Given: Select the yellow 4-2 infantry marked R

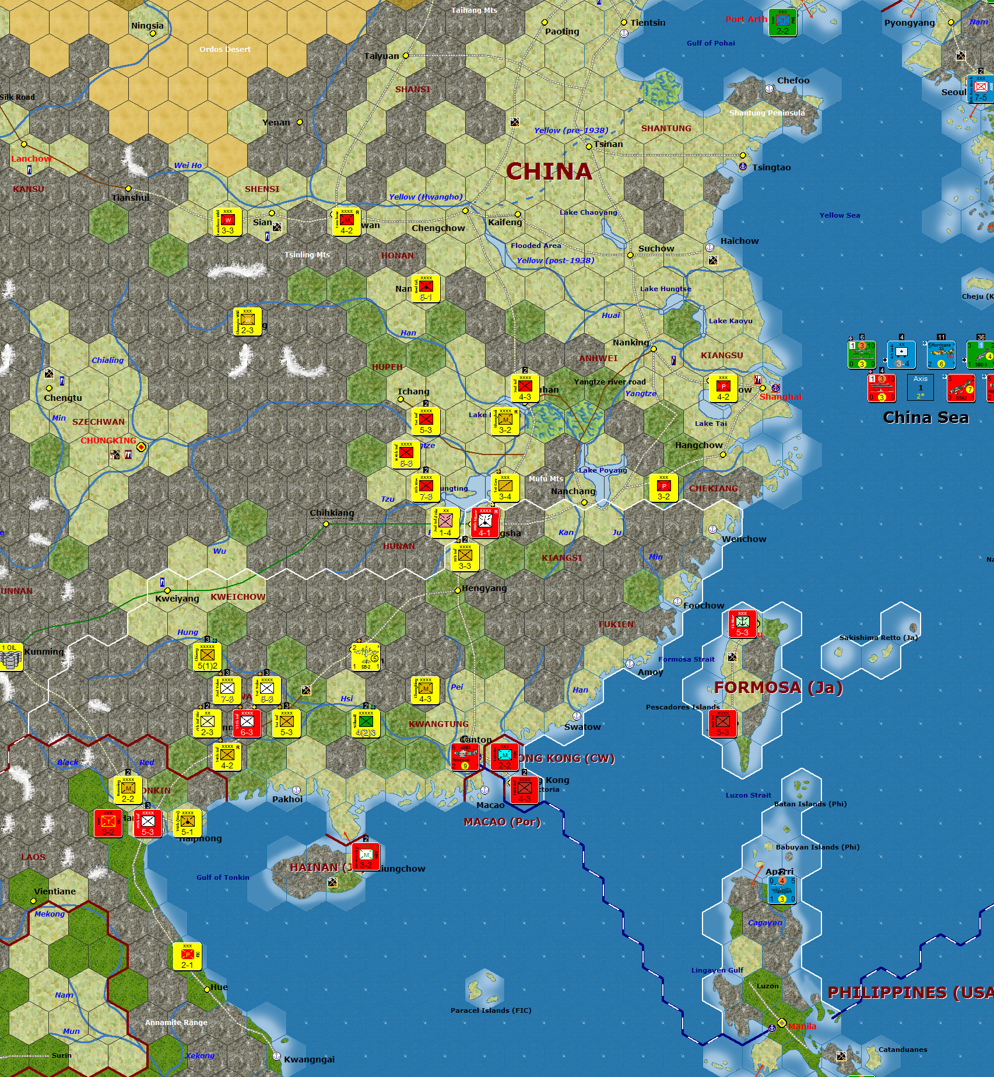Looking at the screenshot, I should (x=227, y=757).
